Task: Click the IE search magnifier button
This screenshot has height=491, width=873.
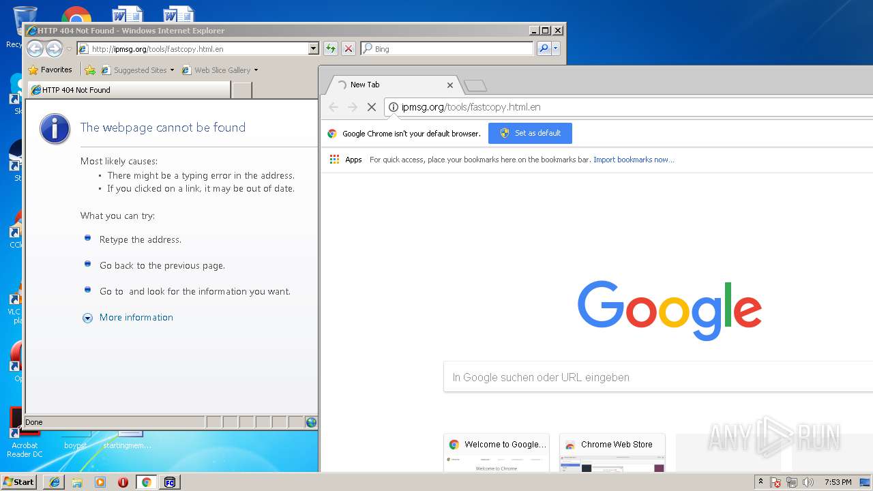Action: pos(544,48)
